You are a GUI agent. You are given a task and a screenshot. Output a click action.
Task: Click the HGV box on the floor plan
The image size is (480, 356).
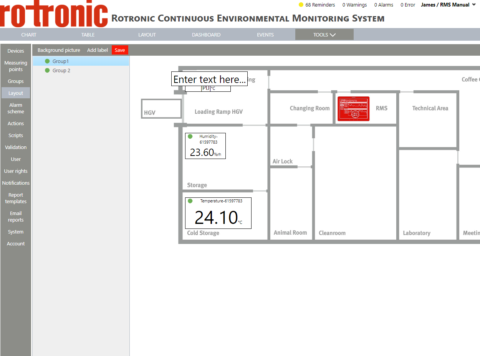[161, 109]
